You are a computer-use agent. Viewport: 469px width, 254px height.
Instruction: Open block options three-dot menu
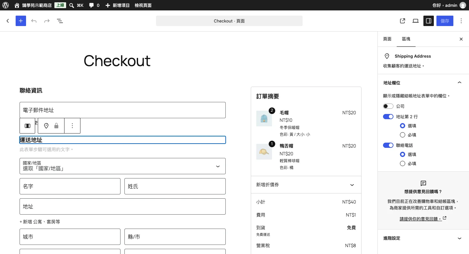(x=72, y=126)
